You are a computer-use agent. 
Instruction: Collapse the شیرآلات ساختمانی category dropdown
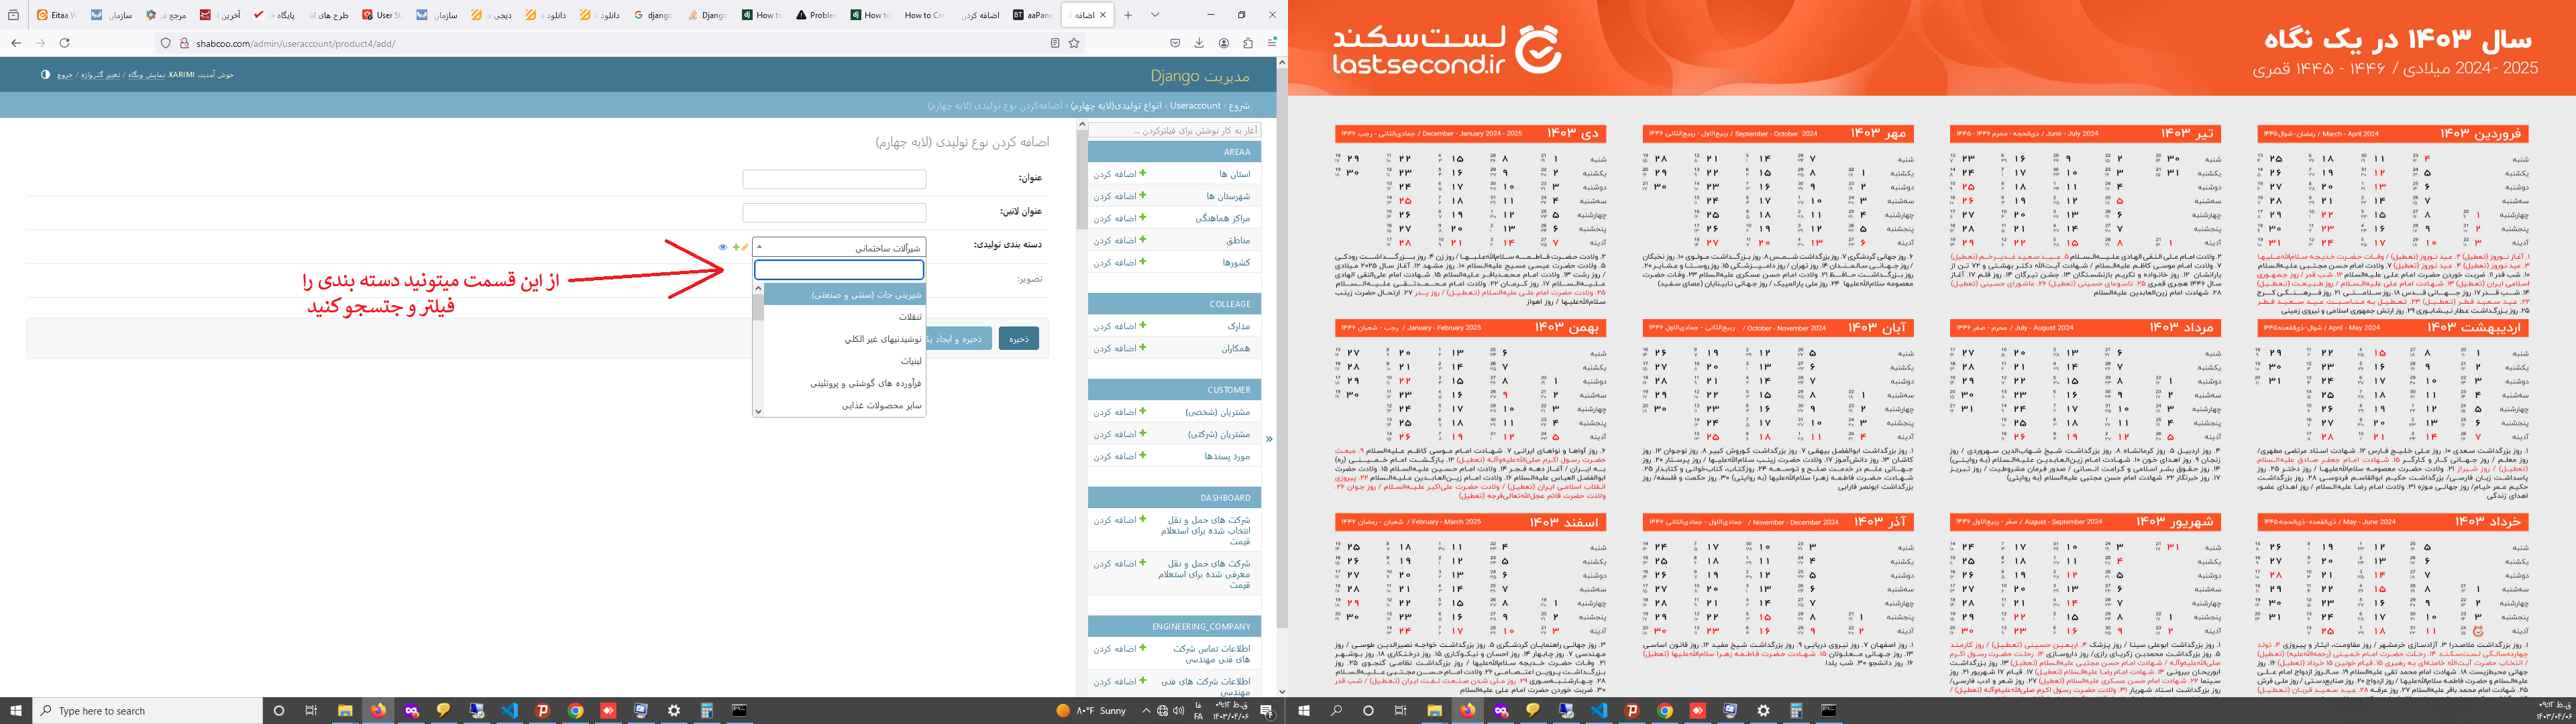(839, 247)
